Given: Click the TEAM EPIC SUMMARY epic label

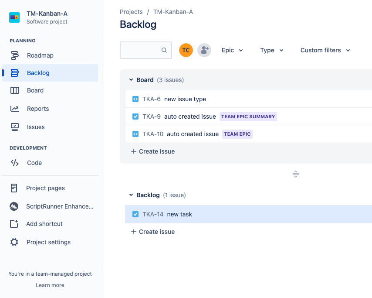Looking at the screenshot, I should pos(248,116).
